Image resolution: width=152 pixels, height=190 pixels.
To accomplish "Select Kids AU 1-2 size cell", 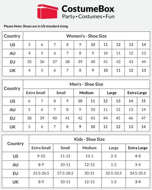I will (x=114, y=165).
